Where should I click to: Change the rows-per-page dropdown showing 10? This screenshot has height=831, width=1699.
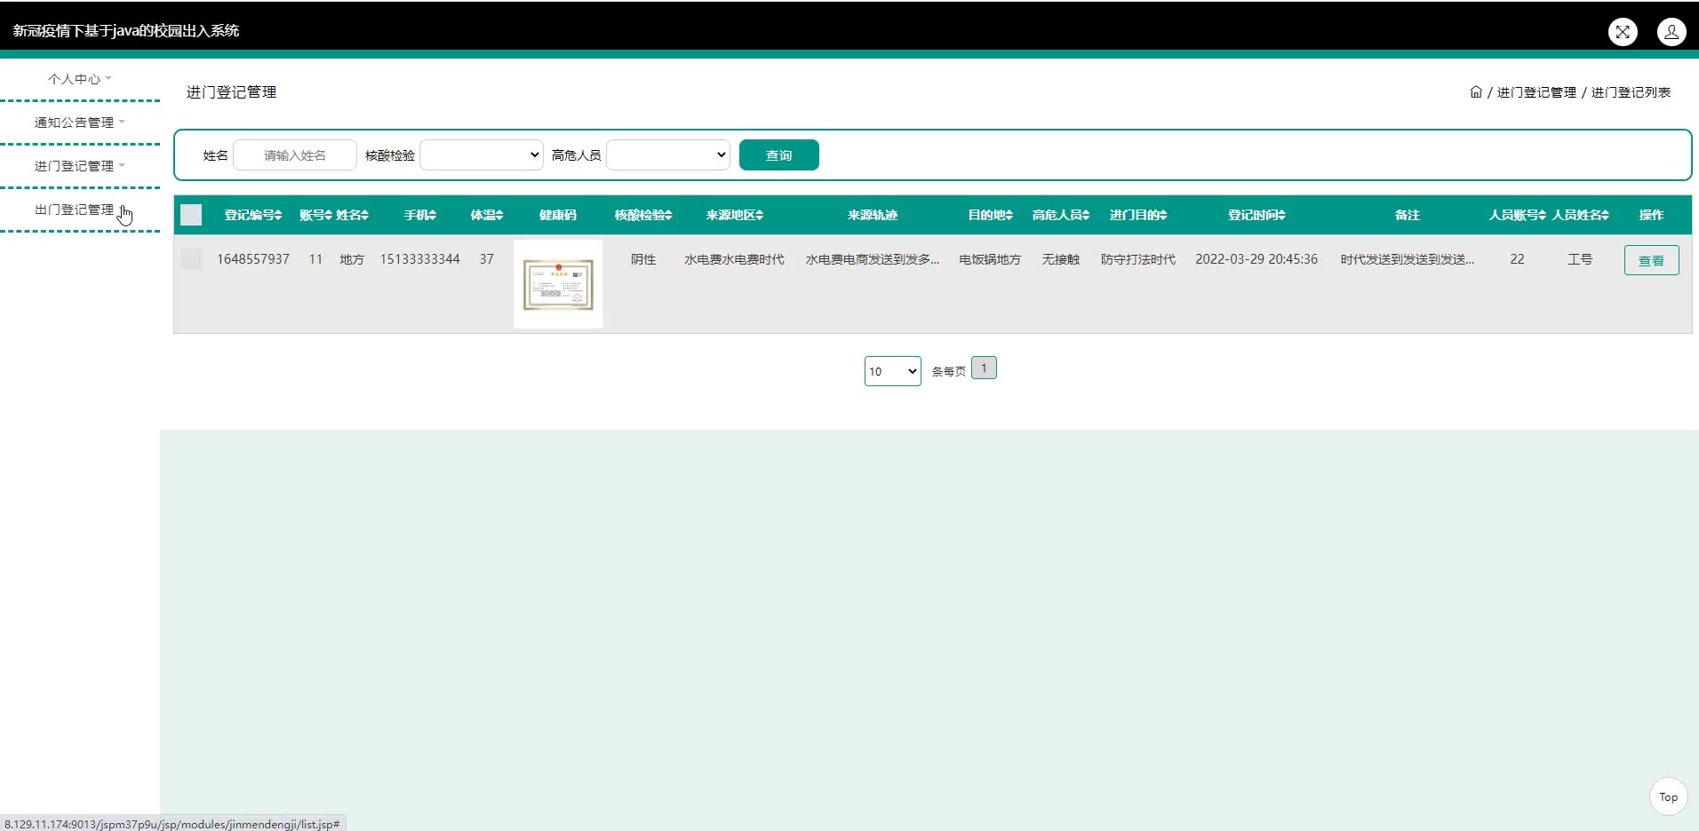[892, 371]
